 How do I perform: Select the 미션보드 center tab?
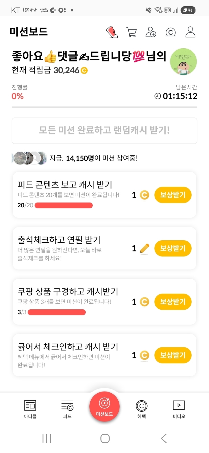[104, 406]
